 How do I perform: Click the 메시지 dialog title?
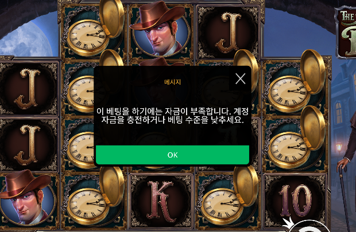[173, 82]
